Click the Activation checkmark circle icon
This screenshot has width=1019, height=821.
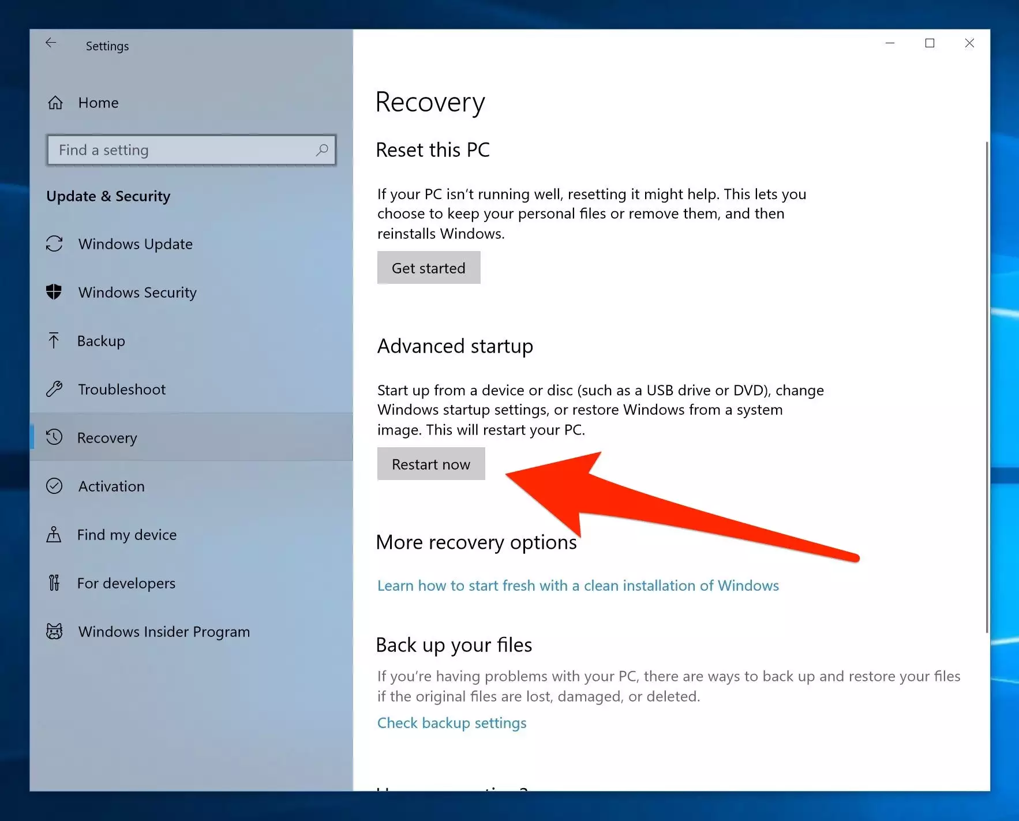click(54, 486)
